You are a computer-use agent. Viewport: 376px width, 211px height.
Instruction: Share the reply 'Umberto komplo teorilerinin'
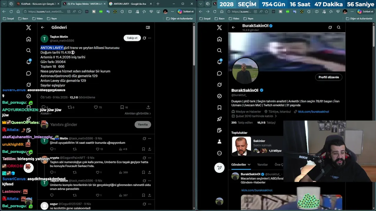[x=150, y=195]
